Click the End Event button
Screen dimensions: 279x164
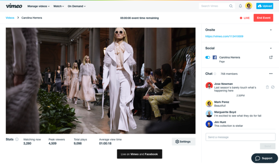(263, 18)
